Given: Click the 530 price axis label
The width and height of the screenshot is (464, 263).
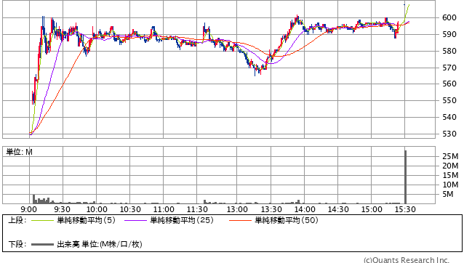Looking at the screenshot, I should [x=449, y=134].
